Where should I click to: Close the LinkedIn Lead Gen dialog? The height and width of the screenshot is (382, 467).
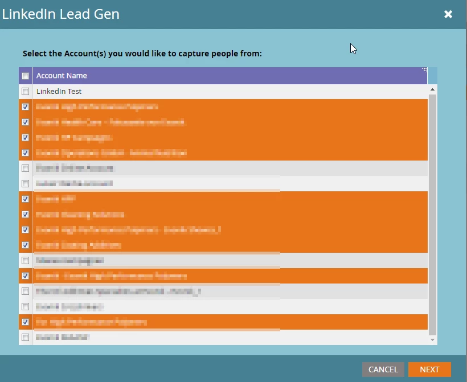tap(448, 14)
